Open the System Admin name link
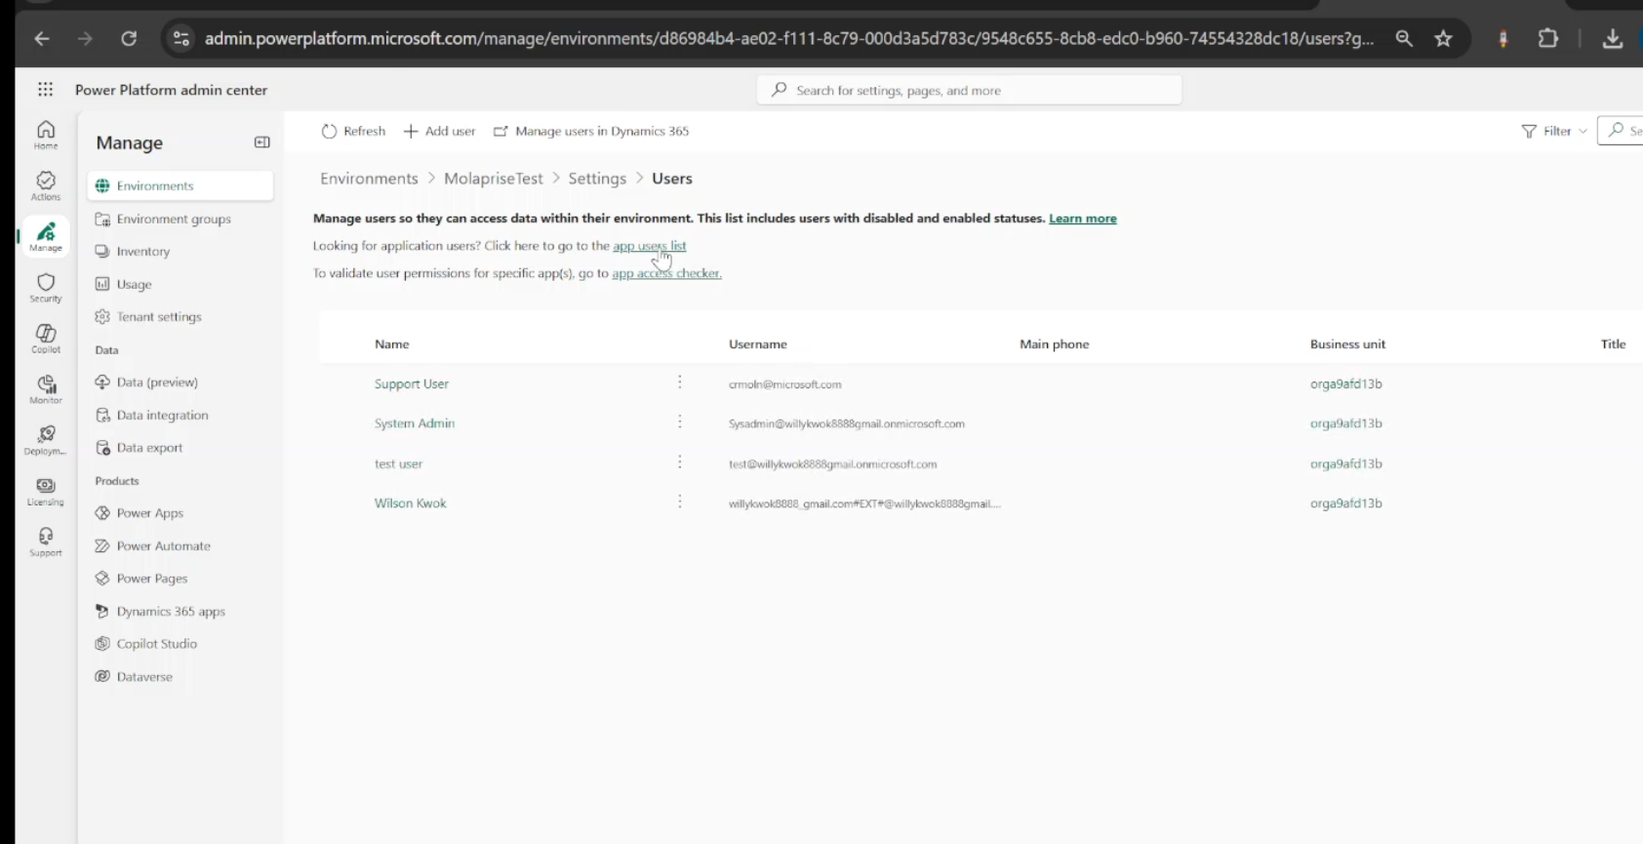Screen dimensions: 1643x844 415,422
